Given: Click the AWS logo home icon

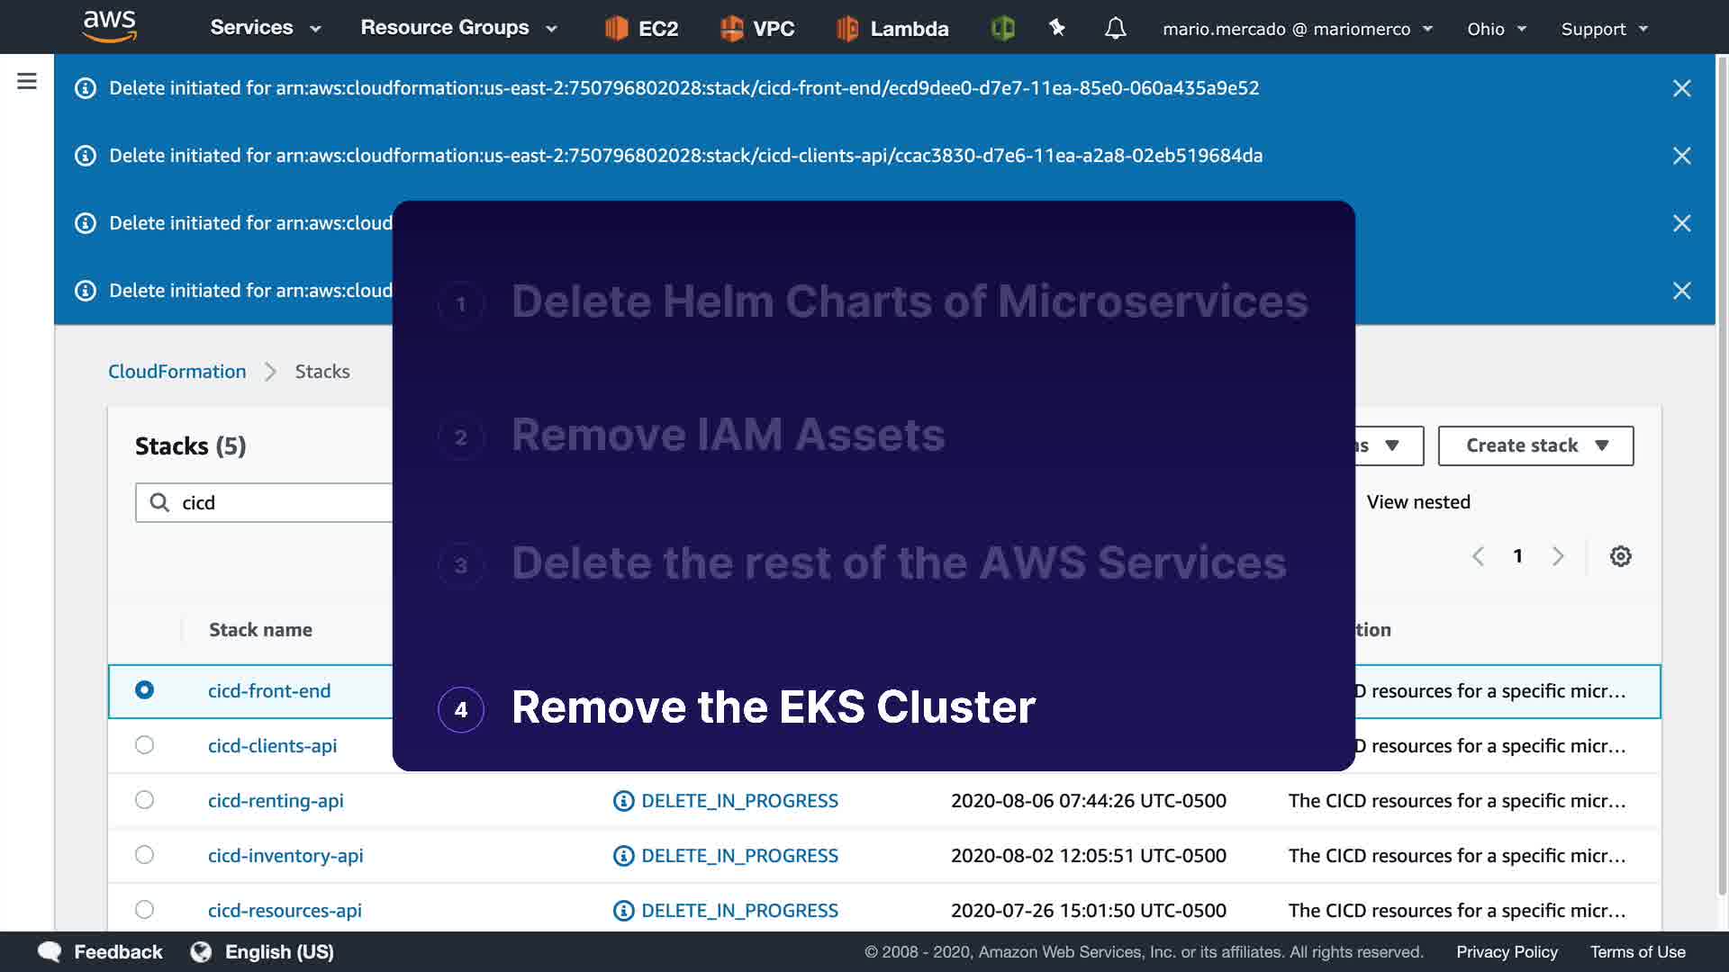Looking at the screenshot, I should [109, 27].
